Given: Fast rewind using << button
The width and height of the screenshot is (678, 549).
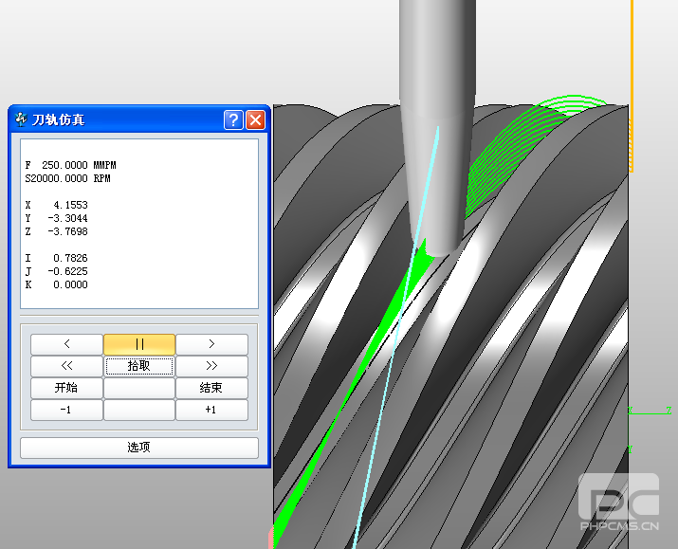Looking at the screenshot, I should 66,366.
